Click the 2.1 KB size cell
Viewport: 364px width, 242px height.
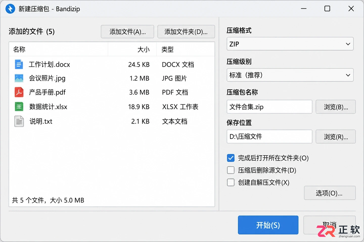click(x=140, y=122)
